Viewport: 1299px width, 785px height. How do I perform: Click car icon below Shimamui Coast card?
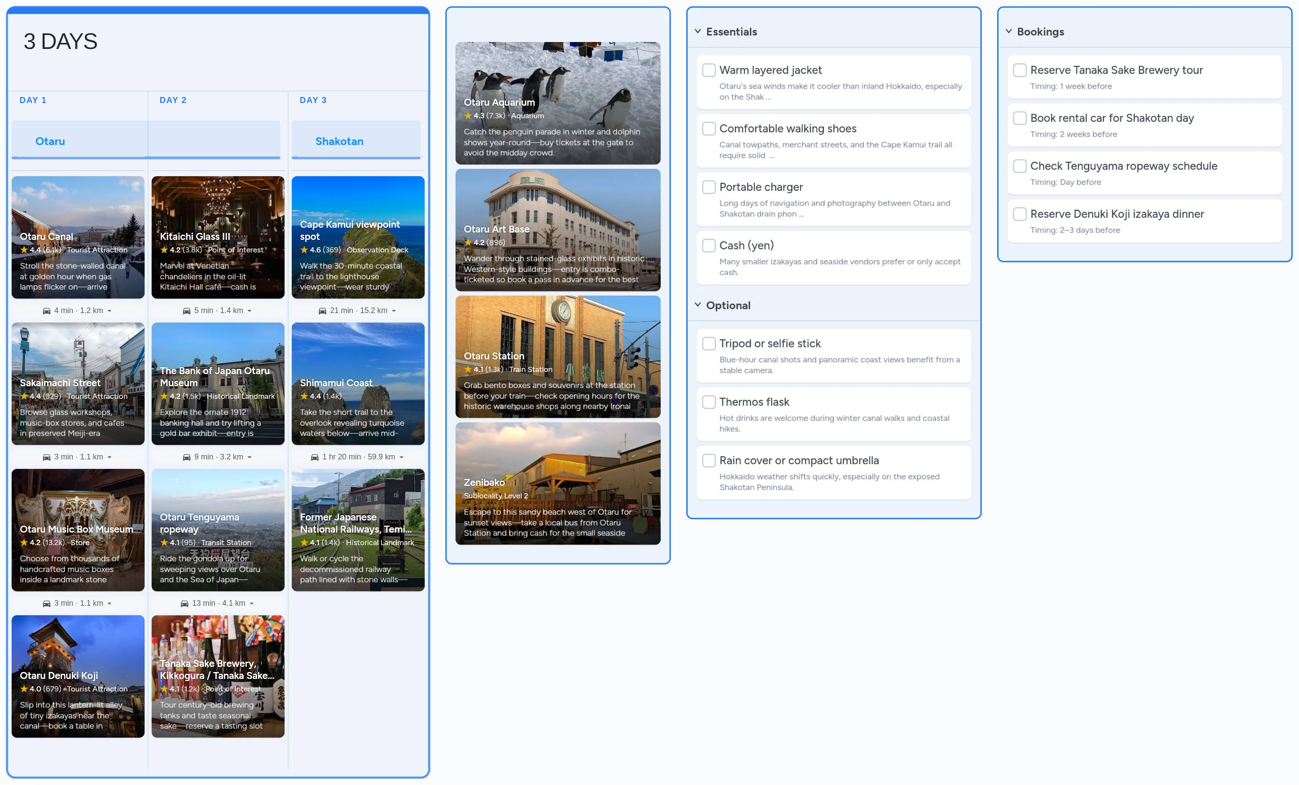315,457
